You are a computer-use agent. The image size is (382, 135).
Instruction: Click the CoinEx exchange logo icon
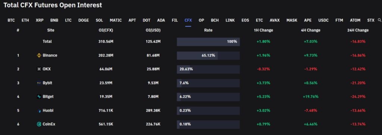(39, 124)
